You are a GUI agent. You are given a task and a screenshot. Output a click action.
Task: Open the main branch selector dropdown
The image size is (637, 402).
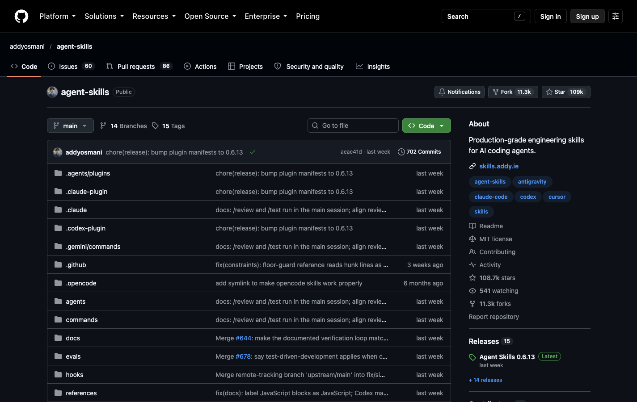click(70, 126)
